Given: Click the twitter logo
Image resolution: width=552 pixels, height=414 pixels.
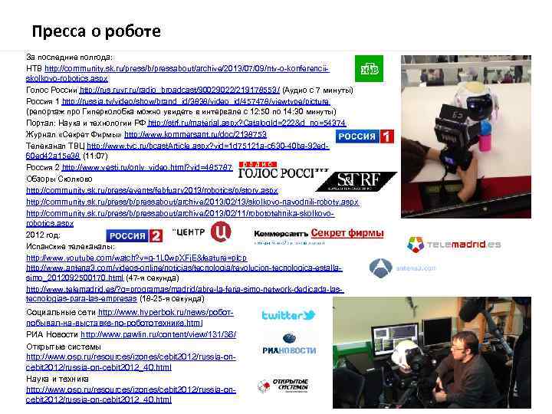Looking at the screenshot, I should pyautogui.click(x=288, y=315).
